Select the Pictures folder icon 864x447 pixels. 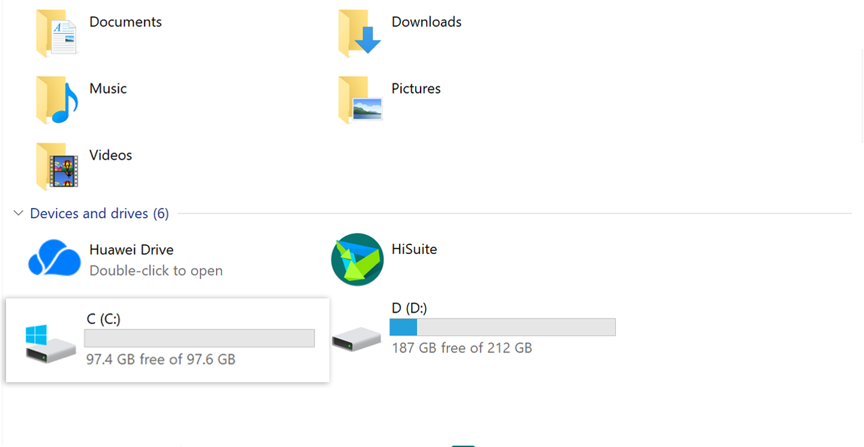click(x=360, y=101)
